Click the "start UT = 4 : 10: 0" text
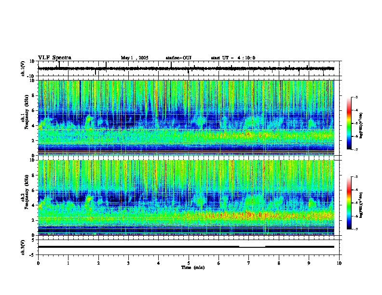 pos(233,58)
